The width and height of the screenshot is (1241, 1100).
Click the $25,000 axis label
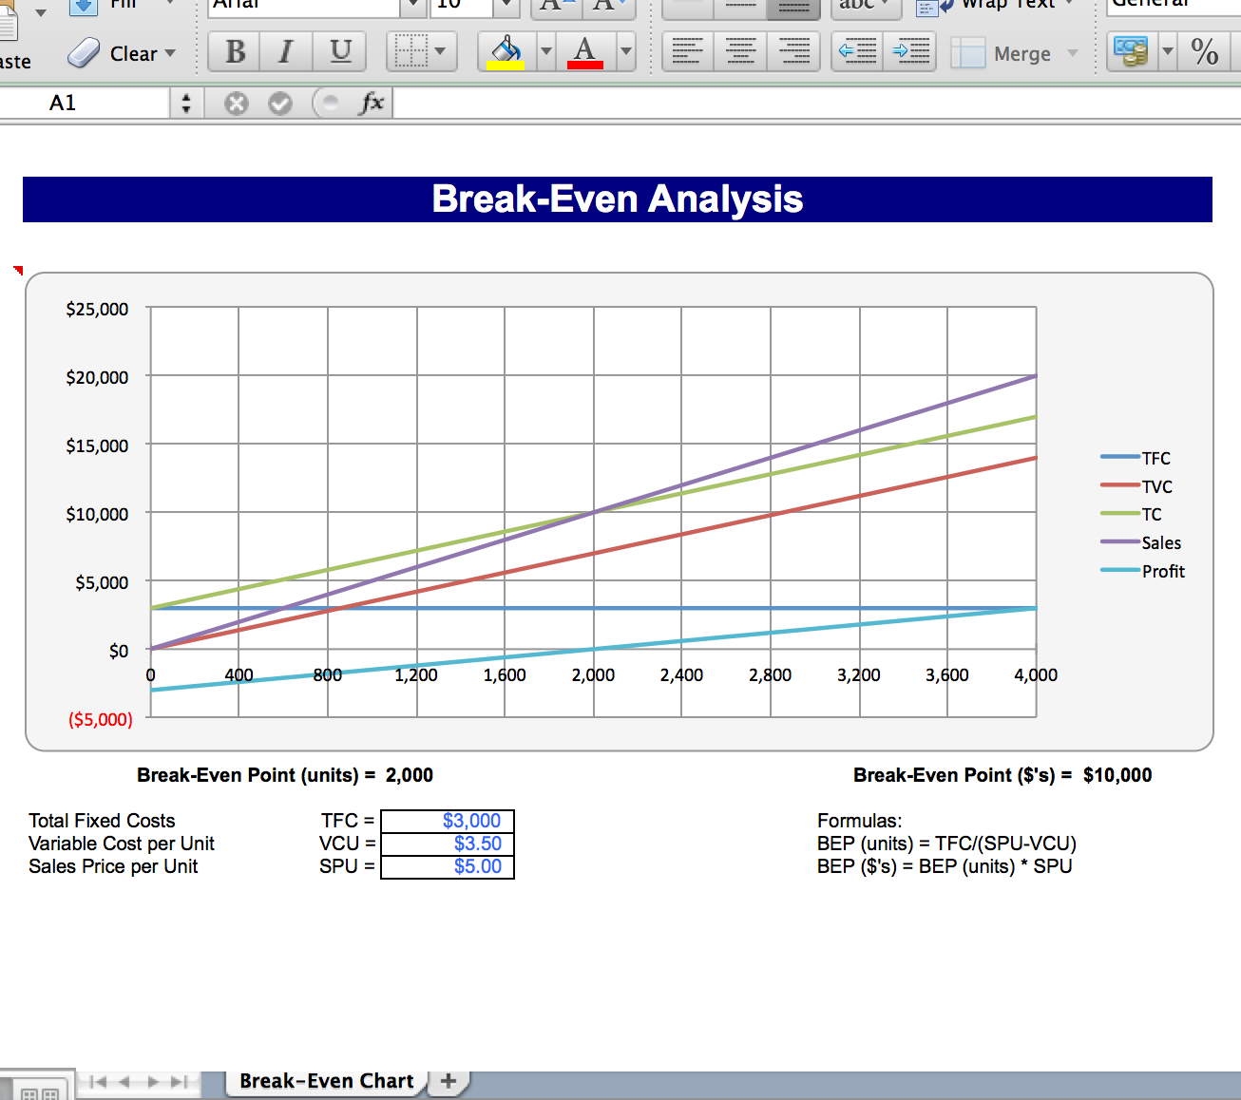point(97,309)
